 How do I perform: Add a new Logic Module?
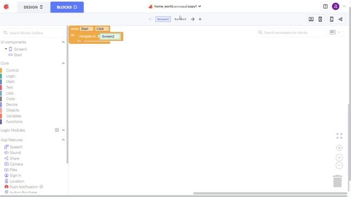(57, 130)
